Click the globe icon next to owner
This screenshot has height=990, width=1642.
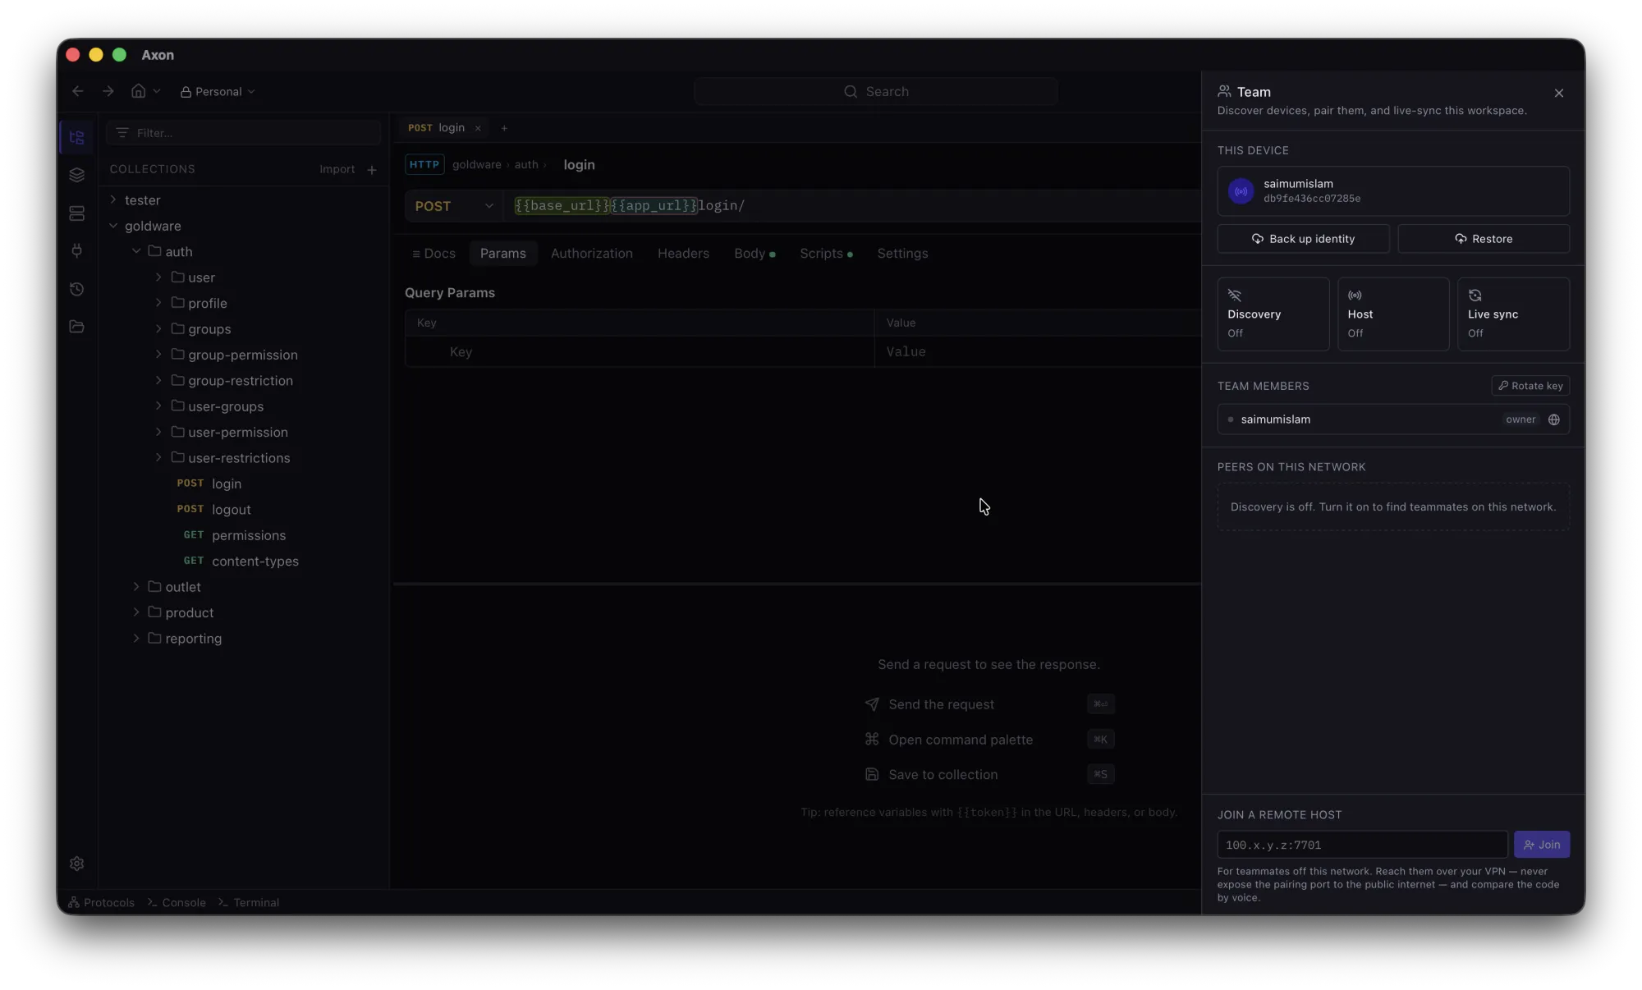point(1553,419)
